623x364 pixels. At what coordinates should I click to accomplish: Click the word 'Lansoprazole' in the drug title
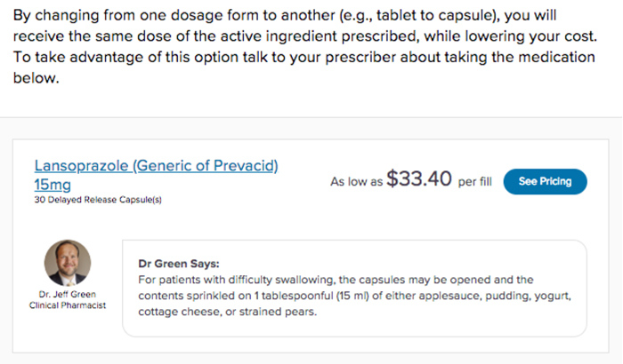pos(82,166)
